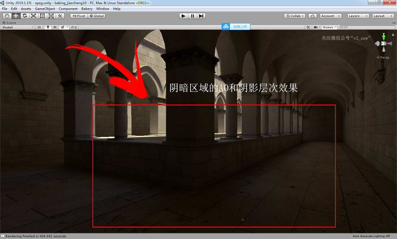
Task: Click the 'Rendering finished' status message
Action: (36, 236)
